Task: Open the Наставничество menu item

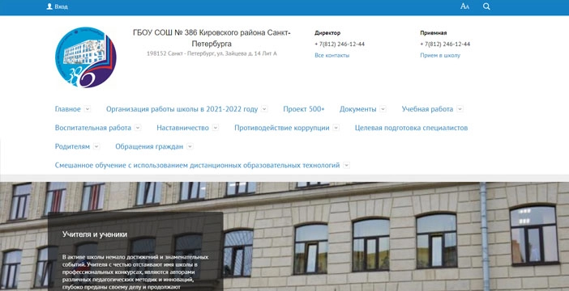Action: pos(182,128)
